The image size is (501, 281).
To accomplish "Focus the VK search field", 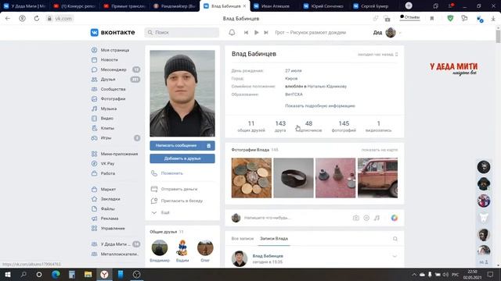I will 182,33.
